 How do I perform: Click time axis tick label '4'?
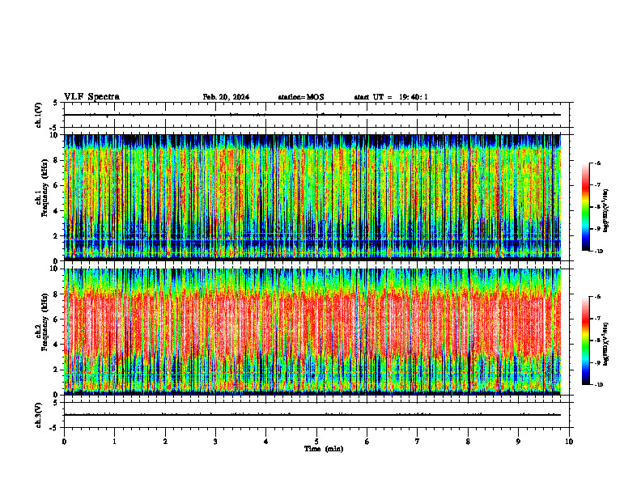[x=266, y=442]
